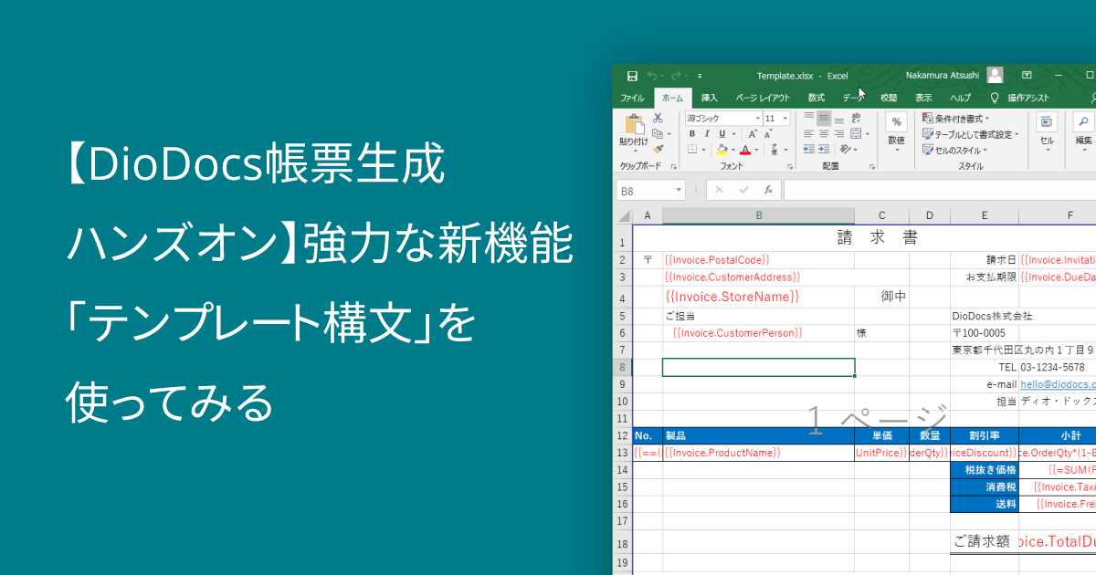Switch to the ヘルプ ribbon tab
The height and width of the screenshot is (575, 1096).
[960, 98]
